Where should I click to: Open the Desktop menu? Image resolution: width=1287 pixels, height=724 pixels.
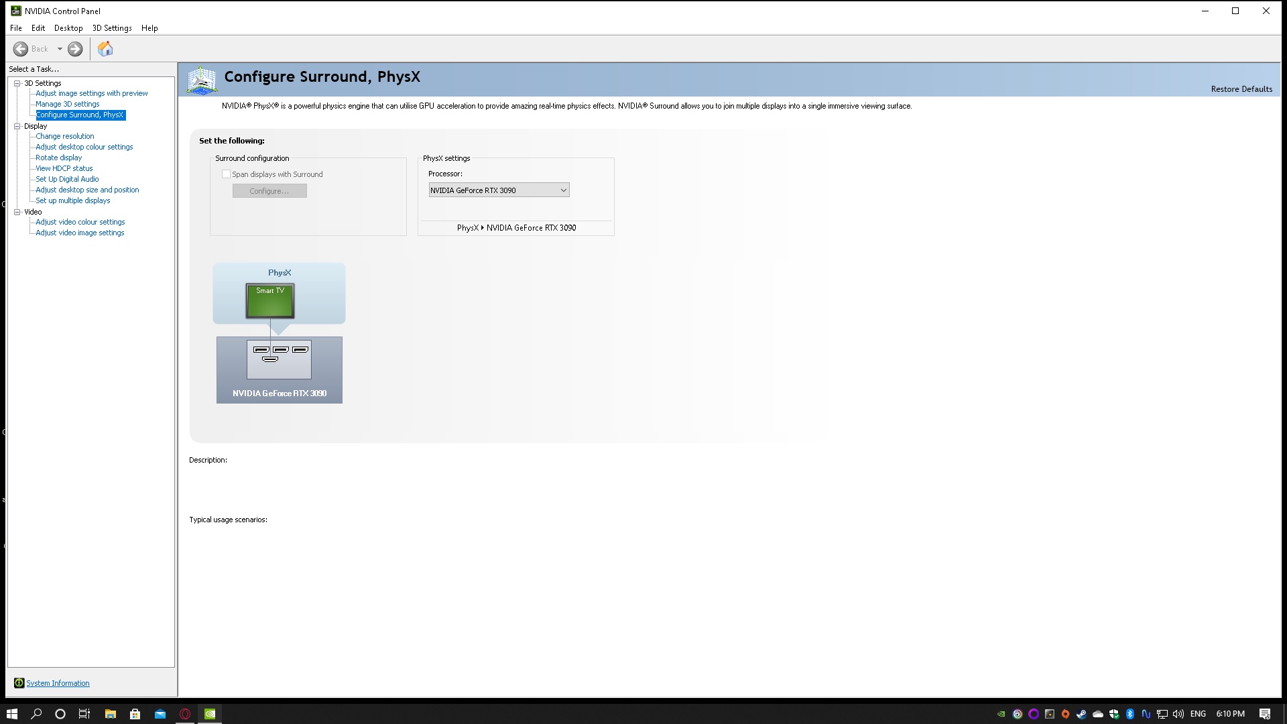coord(68,28)
